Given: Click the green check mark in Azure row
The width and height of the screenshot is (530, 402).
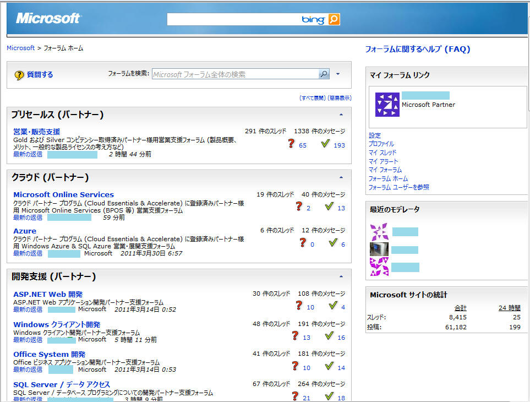Looking at the screenshot, I should point(333,242).
